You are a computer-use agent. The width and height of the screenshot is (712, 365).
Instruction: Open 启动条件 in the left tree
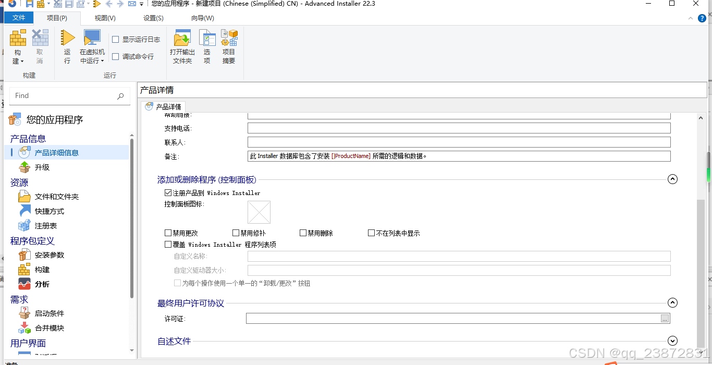41,313
